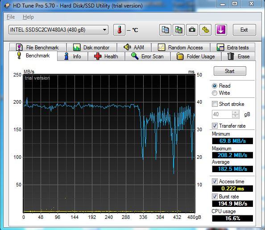Viewport: 265px width, 230px height.
Task: Open the Help menu
Action: 28,17
